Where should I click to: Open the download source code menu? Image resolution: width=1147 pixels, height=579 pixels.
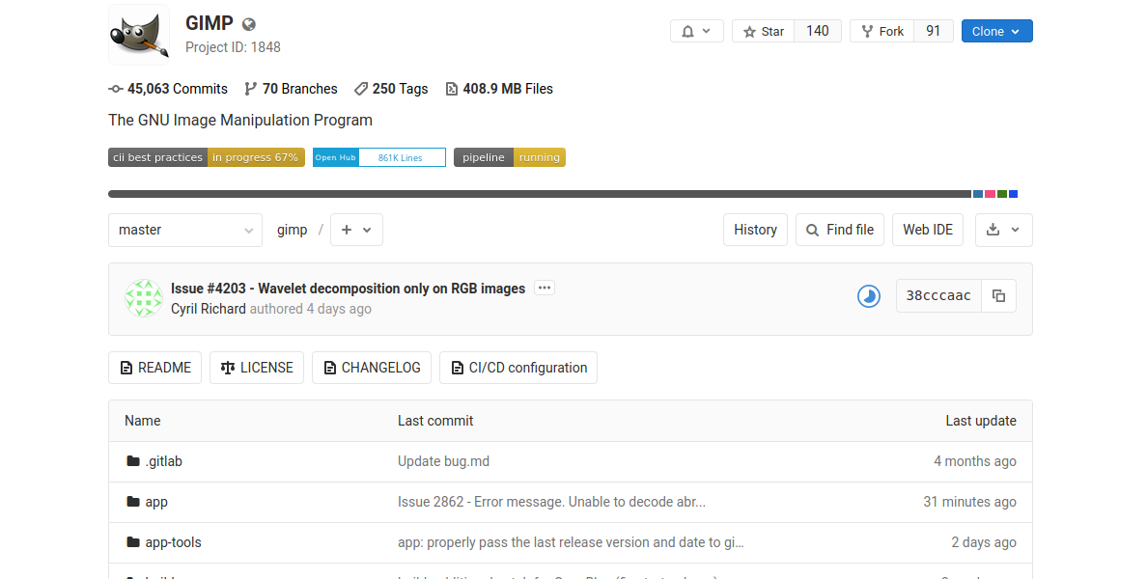tap(1003, 230)
